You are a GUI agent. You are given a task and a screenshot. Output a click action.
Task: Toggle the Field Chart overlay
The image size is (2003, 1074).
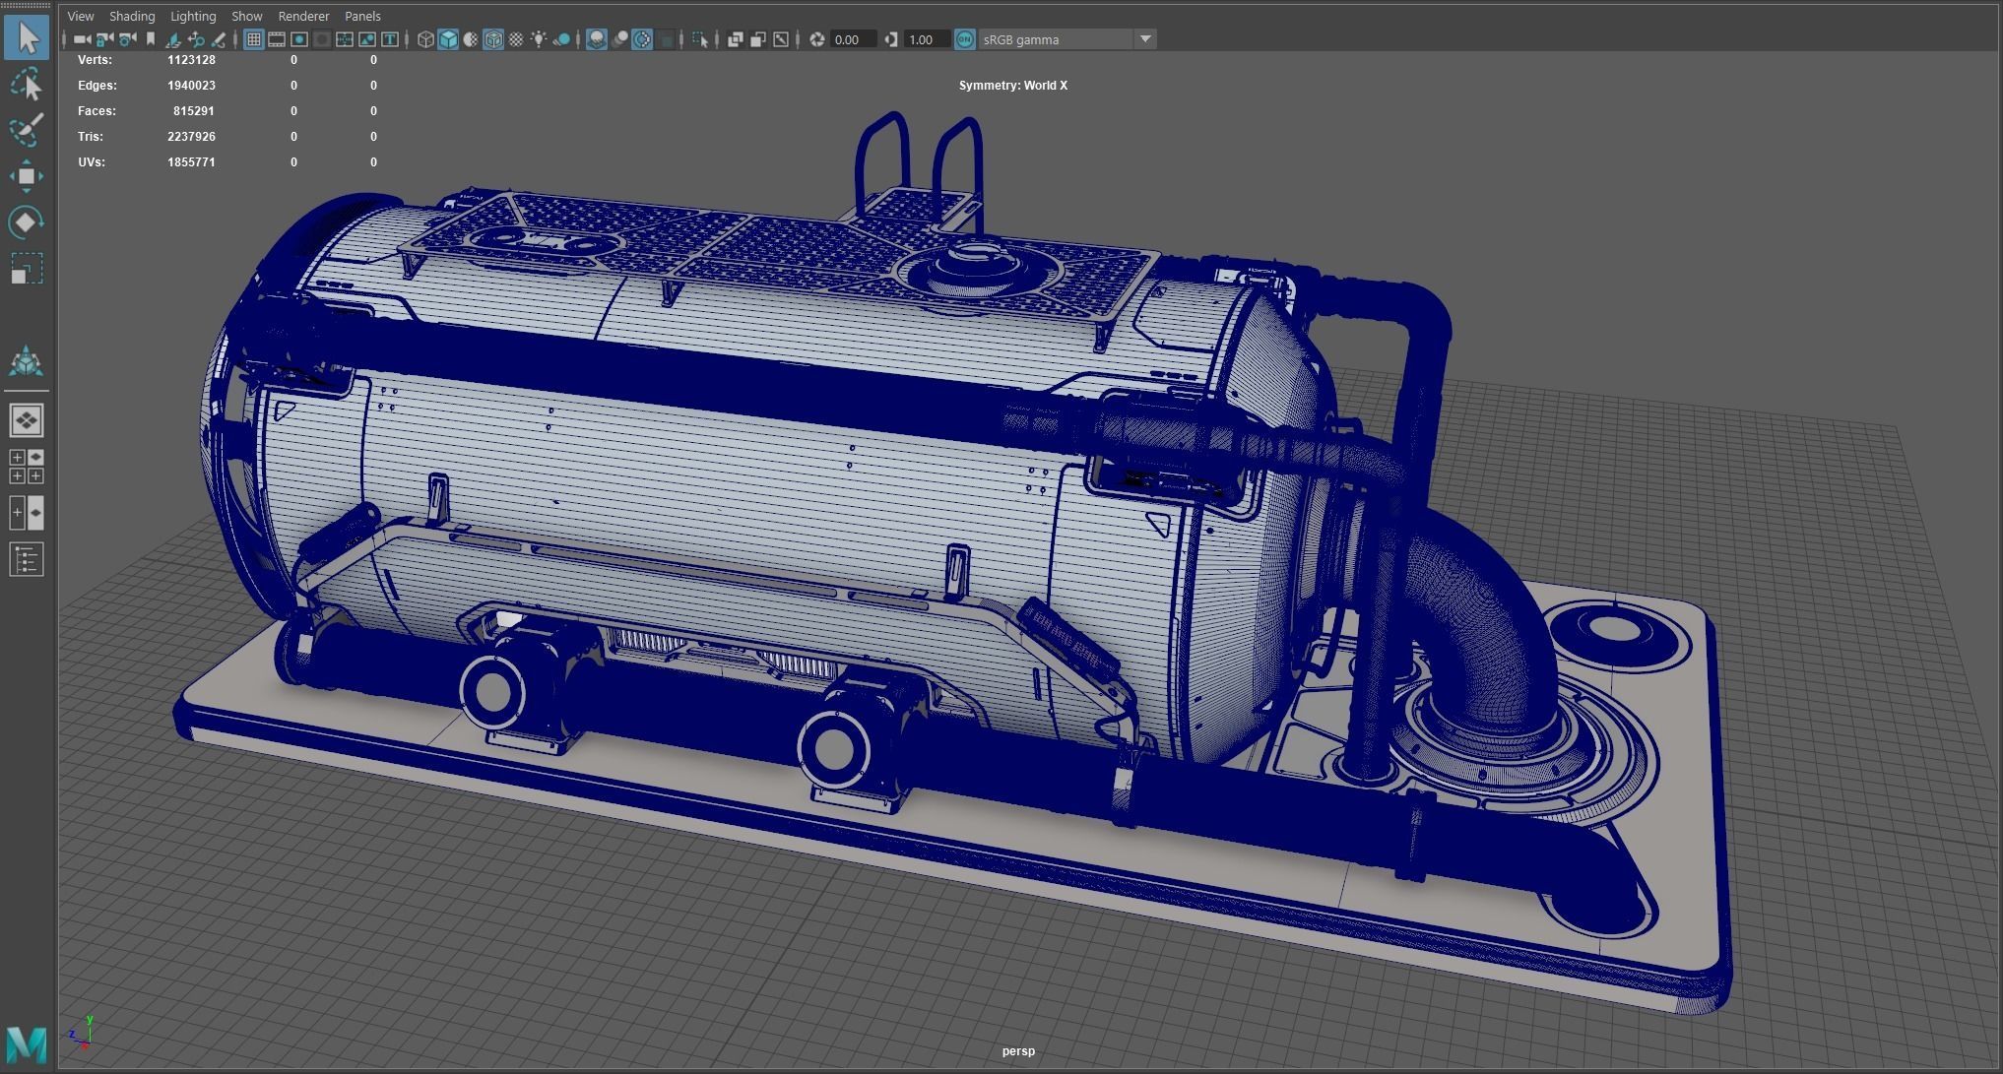pyautogui.click(x=345, y=39)
